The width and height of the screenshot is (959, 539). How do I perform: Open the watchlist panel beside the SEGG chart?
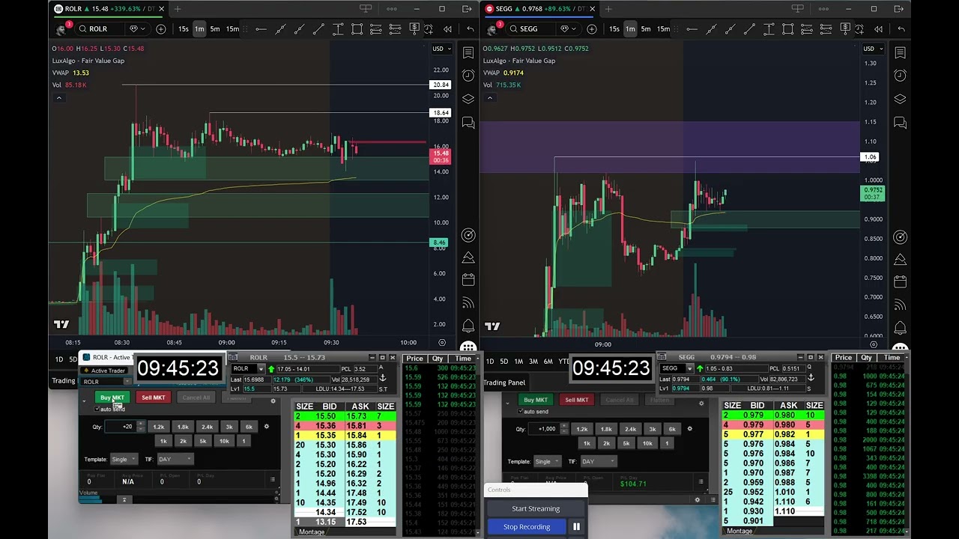pos(900,52)
